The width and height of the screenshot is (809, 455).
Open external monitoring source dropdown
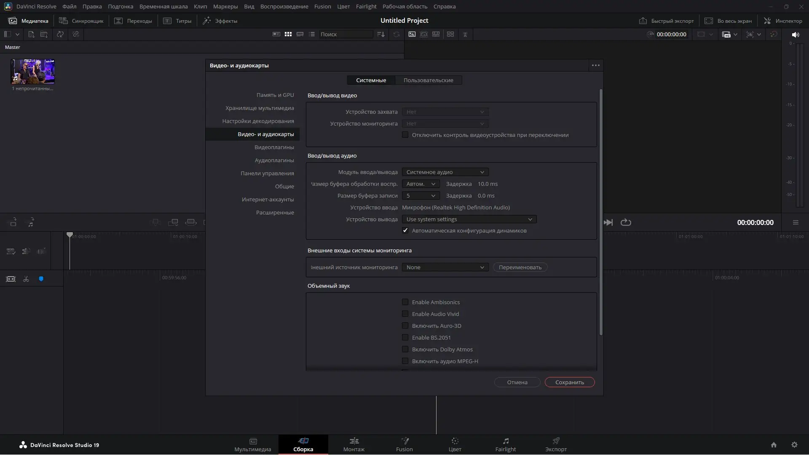(x=445, y=267)
